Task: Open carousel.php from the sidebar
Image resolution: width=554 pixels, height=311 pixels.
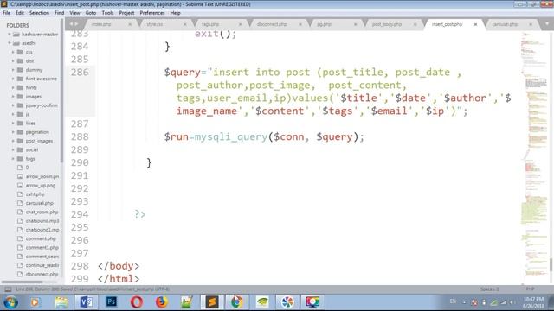Action: pyautogui.click(x=40, y=203)
